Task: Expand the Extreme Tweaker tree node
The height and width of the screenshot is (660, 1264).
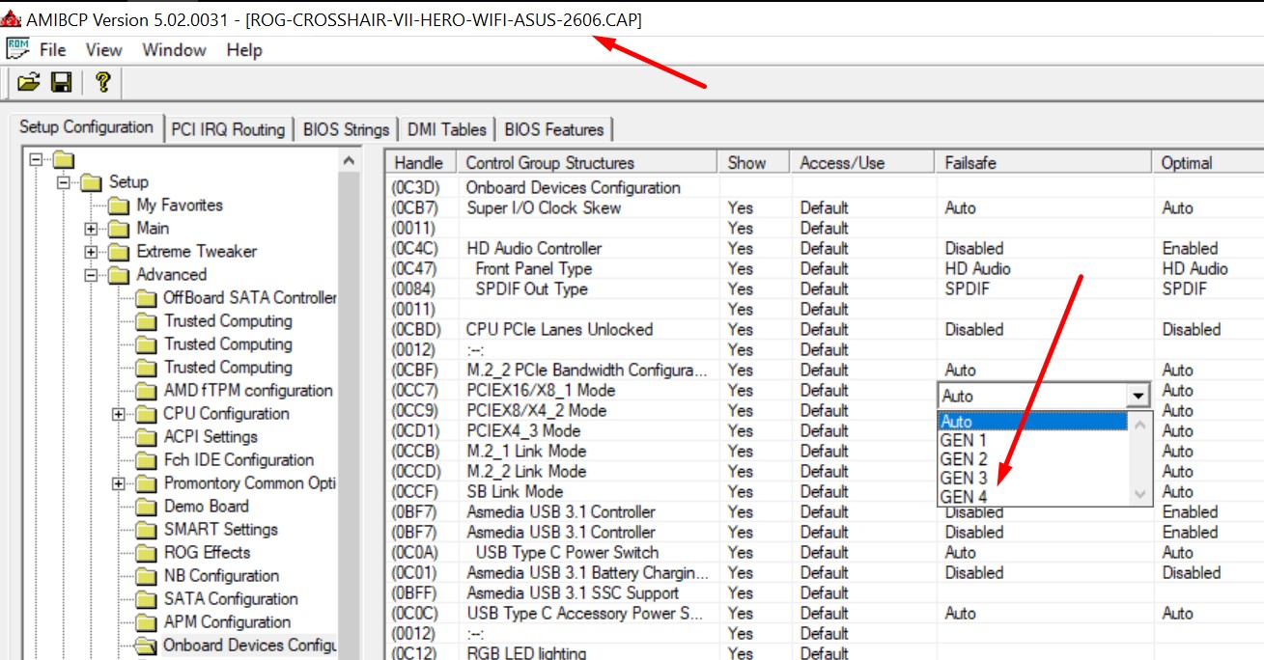Action: (92, 252)
